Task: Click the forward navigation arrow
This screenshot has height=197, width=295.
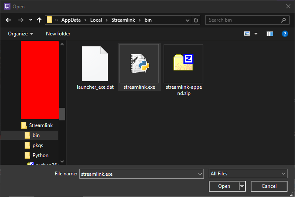Action: (x=21, y=20)
